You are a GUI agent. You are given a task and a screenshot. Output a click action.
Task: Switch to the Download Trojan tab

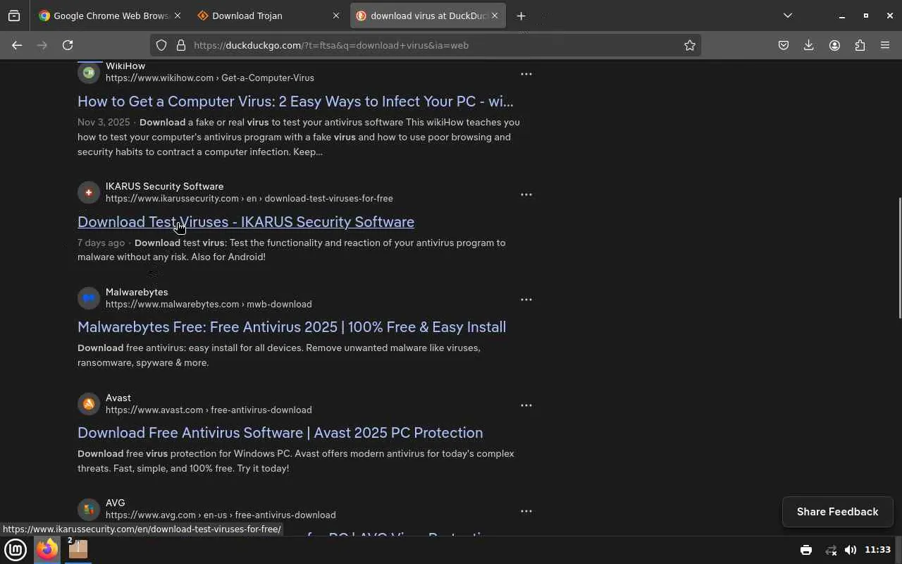coord(268,16)
